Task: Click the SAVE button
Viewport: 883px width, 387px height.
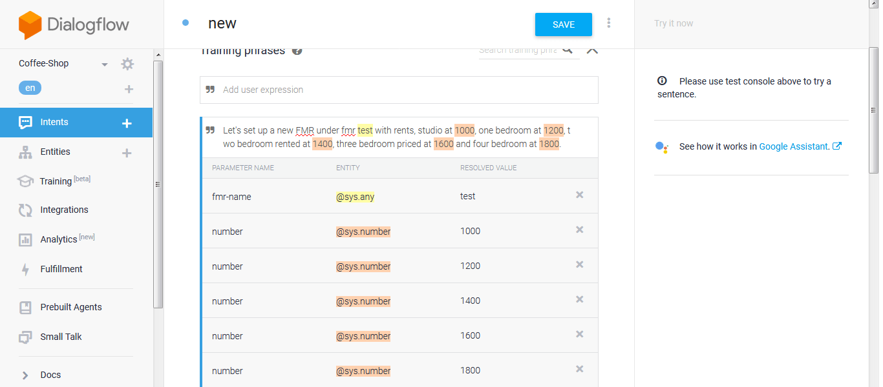Action: click(563, 25)
